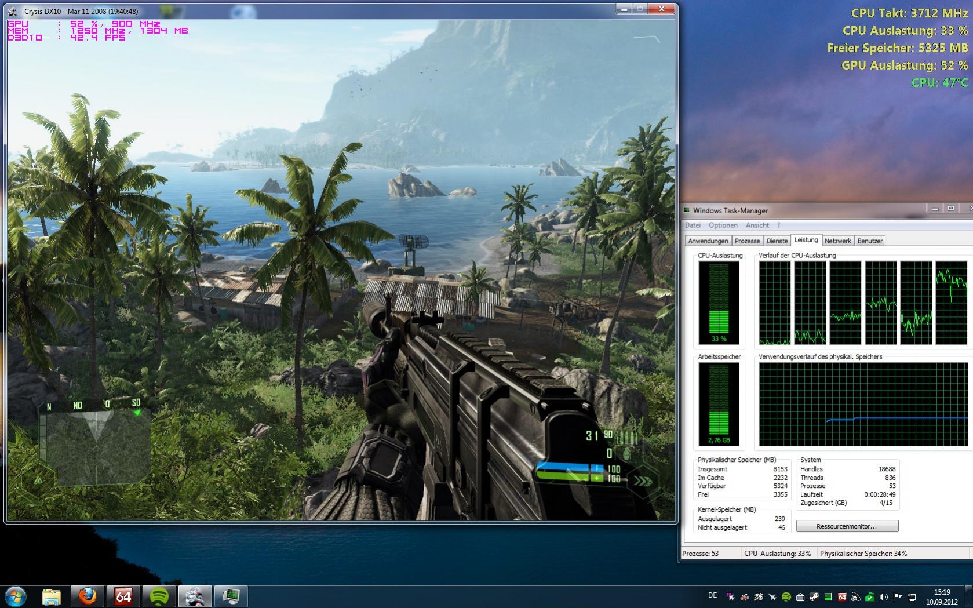Click the status bar Physikalischer Speicher: 34%

[x=863, y=554]
